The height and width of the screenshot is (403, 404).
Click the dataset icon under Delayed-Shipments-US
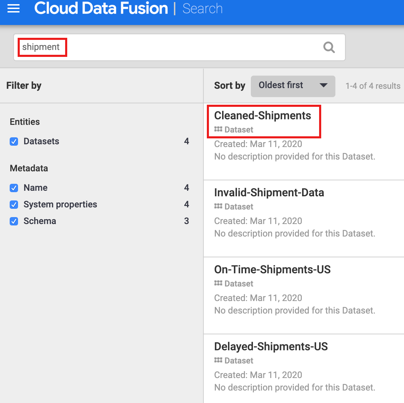[218, 360]
